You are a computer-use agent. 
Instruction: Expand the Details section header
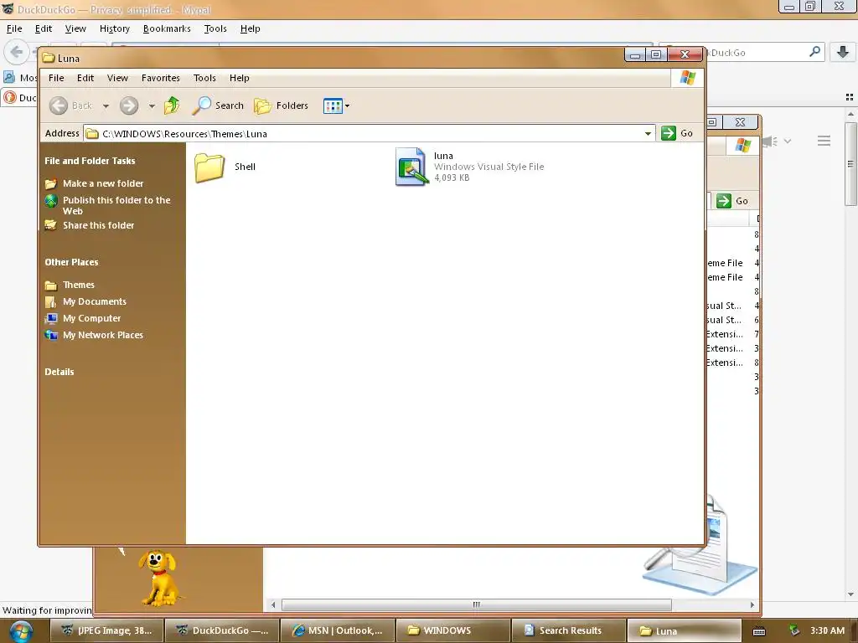click(x=59, y=372)
